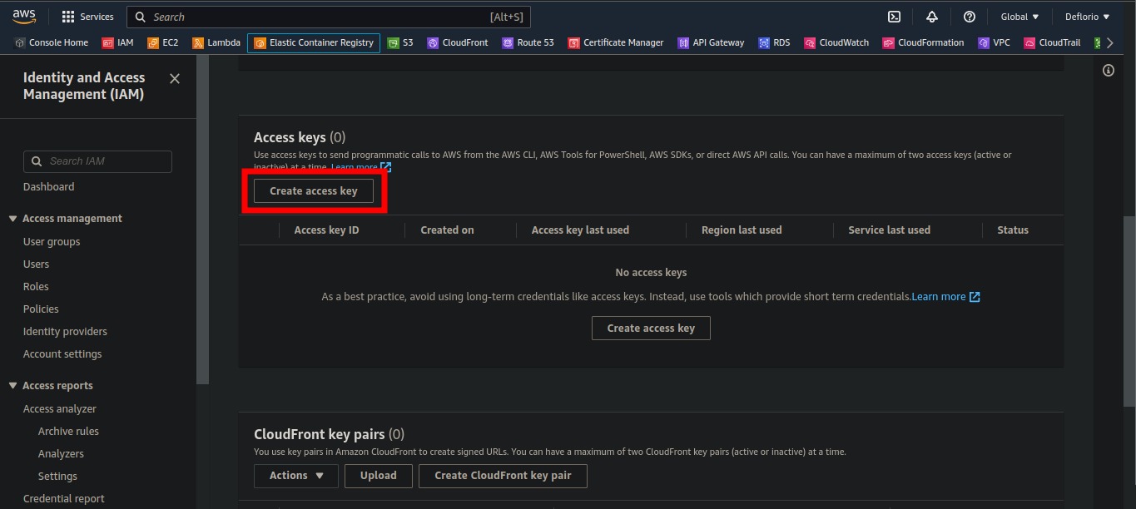This screenshot has height=509, width=1136.
Task: Open the Global region dropdown
Action: coord(1019,17)
